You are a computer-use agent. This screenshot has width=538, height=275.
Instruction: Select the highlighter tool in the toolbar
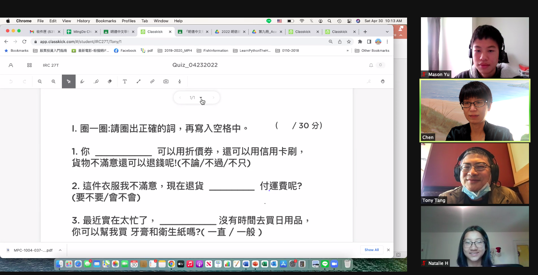(96, 81)
